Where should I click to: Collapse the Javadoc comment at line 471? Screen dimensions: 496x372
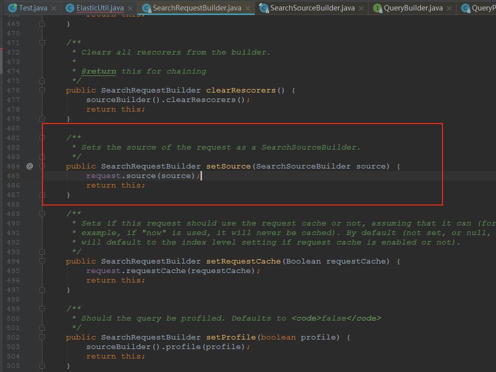(42, 42)
